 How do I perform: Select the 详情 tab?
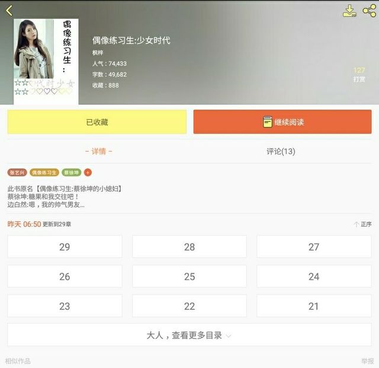tap(99, 152)
